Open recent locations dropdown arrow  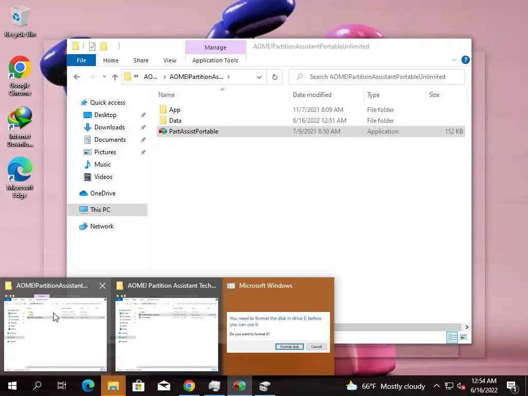(x=104, y=77)
